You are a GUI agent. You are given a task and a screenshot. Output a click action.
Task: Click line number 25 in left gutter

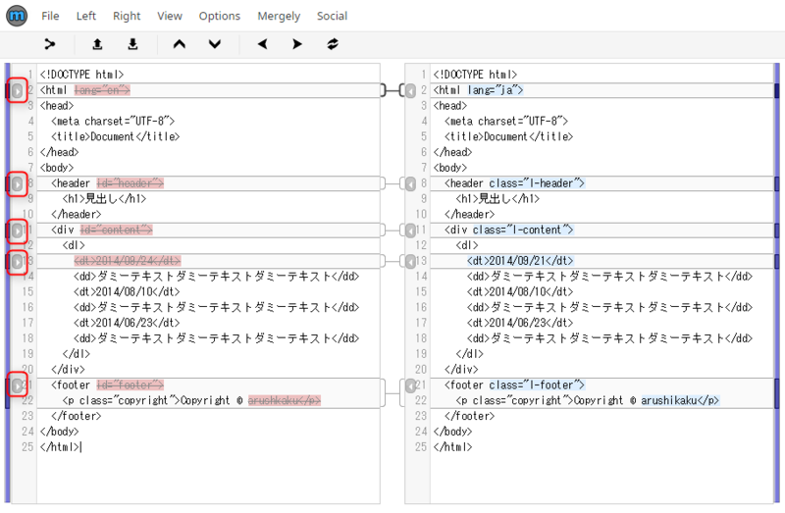27,447
